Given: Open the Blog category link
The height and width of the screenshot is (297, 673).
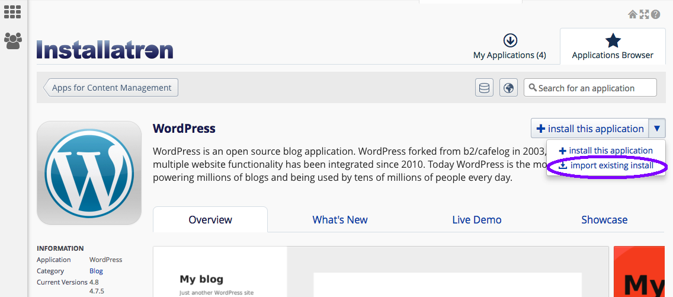Looking at the screenshot, I should point(96,271).
